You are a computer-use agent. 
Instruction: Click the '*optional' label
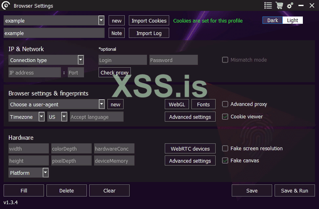(107, 49)
